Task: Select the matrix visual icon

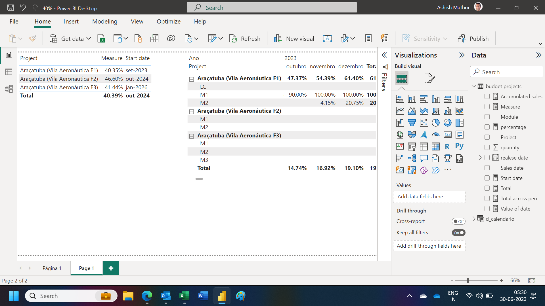Action: pos(435,146)
